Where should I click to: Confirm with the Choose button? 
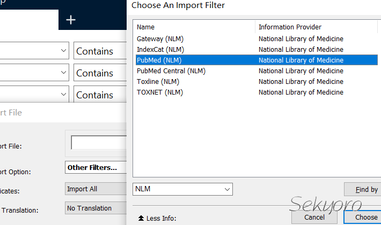[365, 217]
